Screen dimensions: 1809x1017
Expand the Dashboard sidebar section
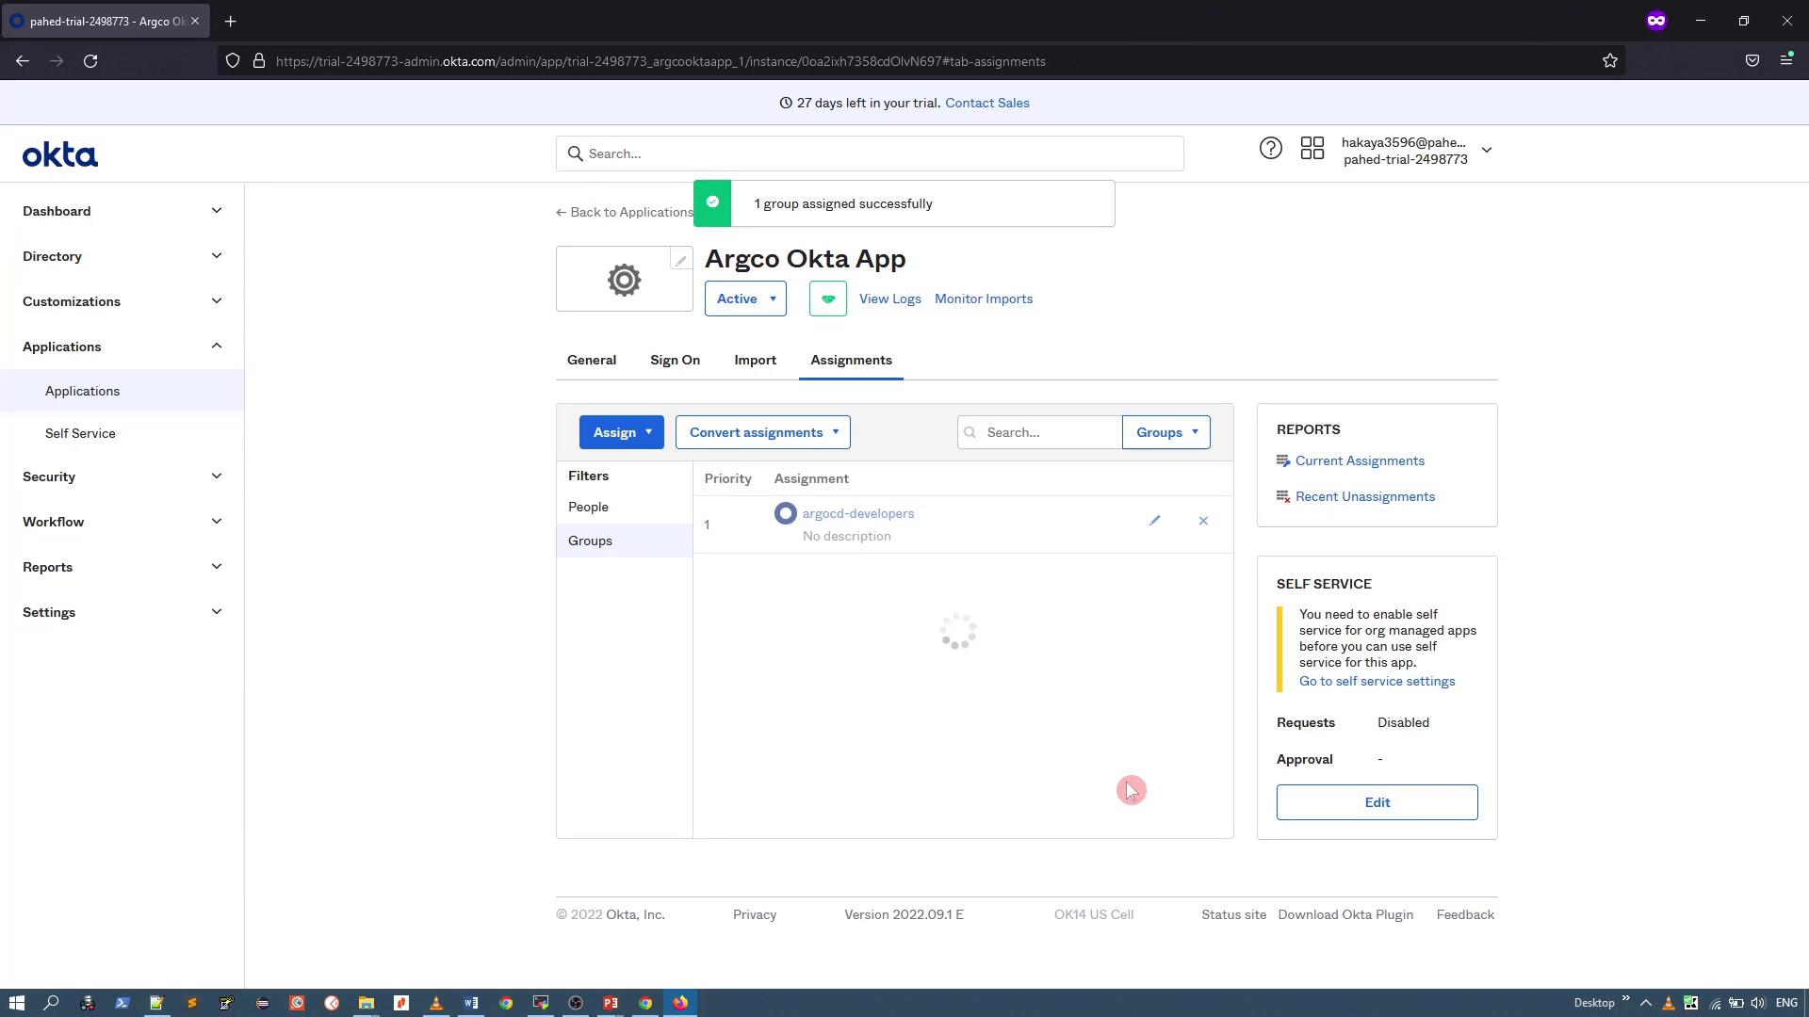click(x=122, y=211)
